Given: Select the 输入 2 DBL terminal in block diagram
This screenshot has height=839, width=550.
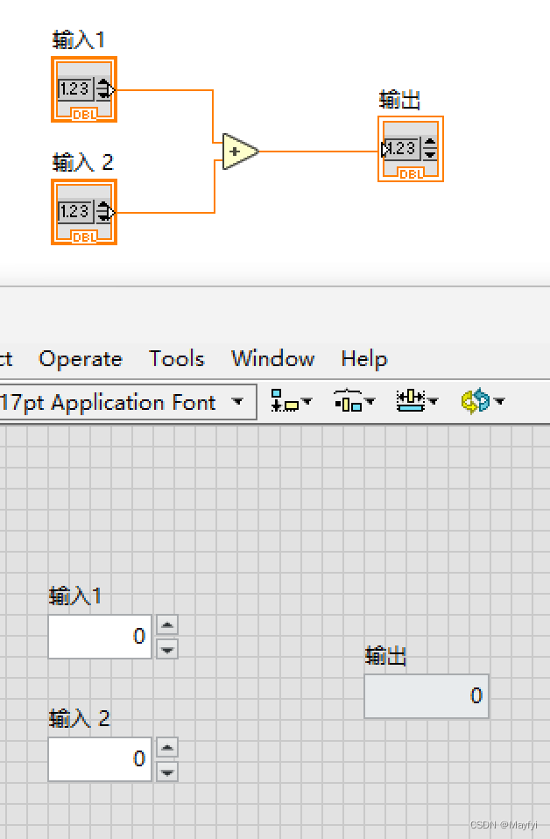Looking at the screenshot, I should coord(84,212).
